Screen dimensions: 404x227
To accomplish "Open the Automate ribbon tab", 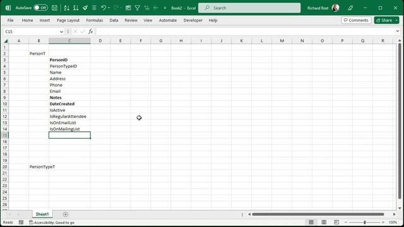I will click(x=168, y=20).
